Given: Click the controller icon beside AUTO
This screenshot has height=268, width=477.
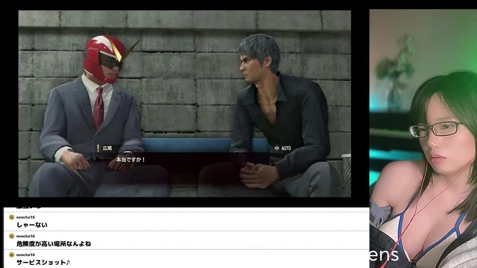Looking at the screenshot, I should click(x=277, y=148).
